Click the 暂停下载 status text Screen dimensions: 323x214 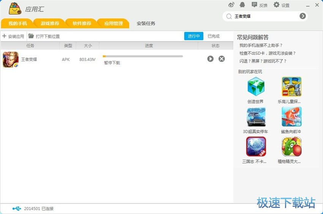[x=112, y=63]
